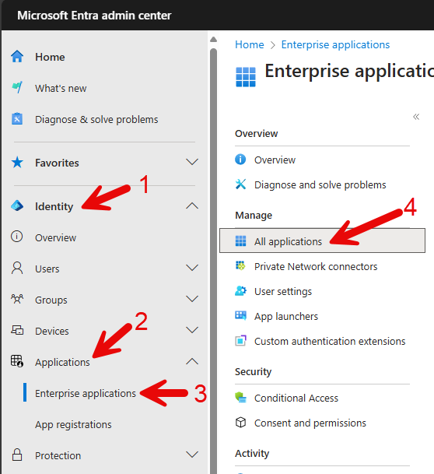Click the Home breadcrumb link
This screenshot has height=474, width=434.
click(x=250, y=44)
